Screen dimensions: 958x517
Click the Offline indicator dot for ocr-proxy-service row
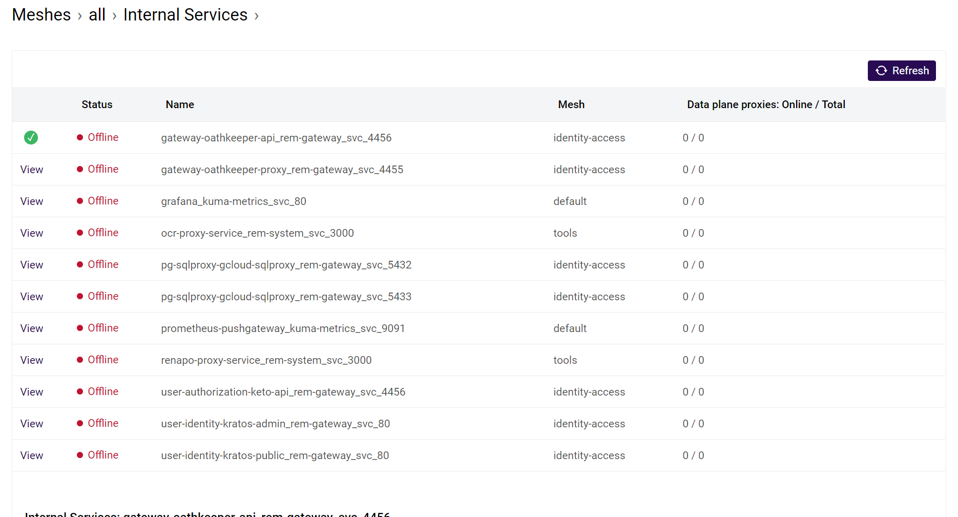pos(79,233)
